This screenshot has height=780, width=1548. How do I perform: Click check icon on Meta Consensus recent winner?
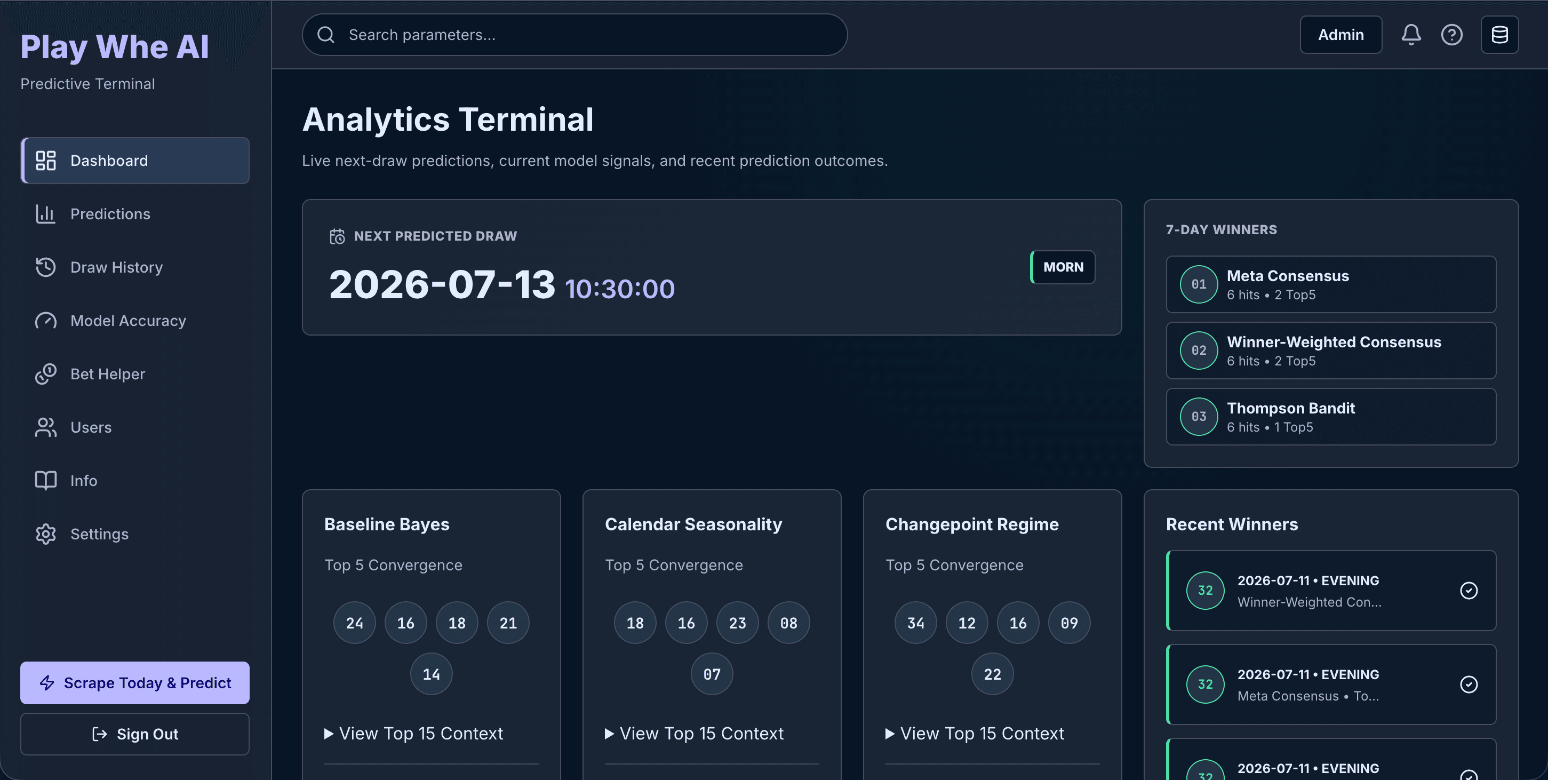click(x=1469, y=685)
